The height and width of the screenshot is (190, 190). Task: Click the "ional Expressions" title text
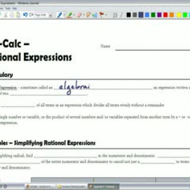(x=36, y=57)
